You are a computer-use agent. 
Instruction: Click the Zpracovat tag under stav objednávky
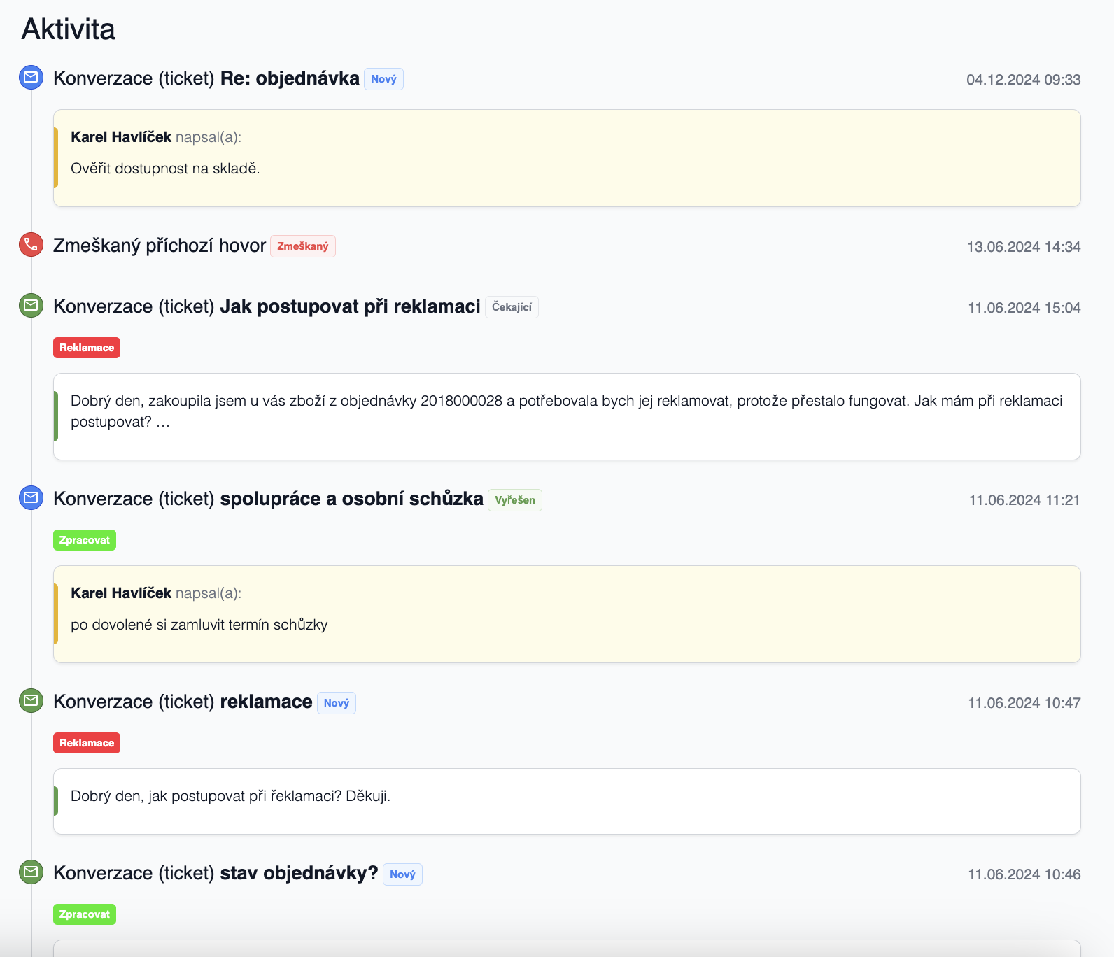85,914
